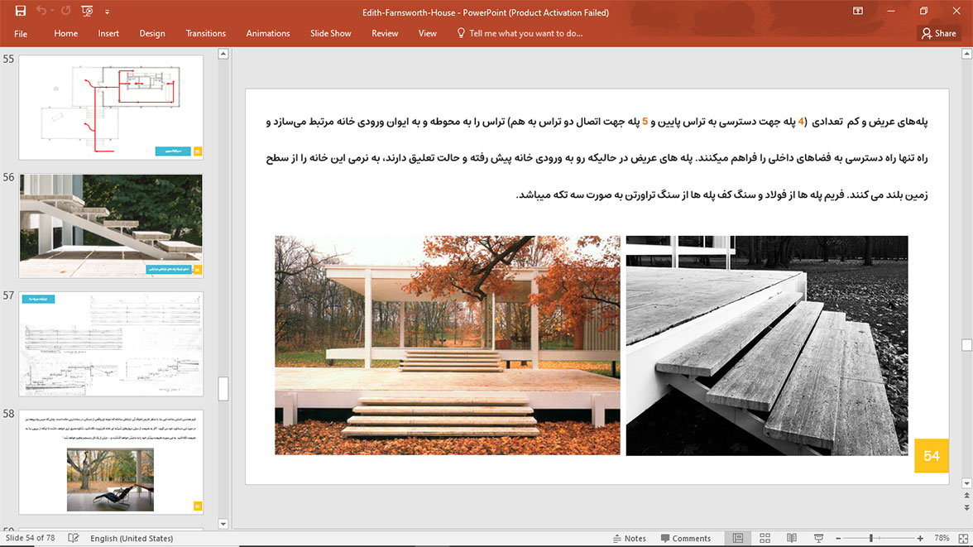Image resolution: width=973 pixels, height=547 pixels.
Task: Click the black-and-white steps photo on slide
Action: coord(767,345)
